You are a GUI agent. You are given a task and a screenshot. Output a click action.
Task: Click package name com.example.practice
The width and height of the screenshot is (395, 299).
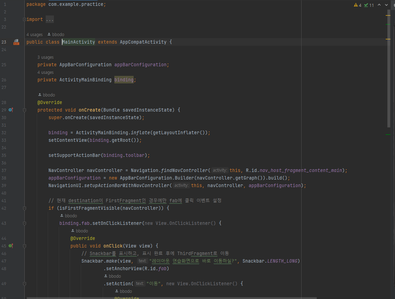[x=76, y=4]
